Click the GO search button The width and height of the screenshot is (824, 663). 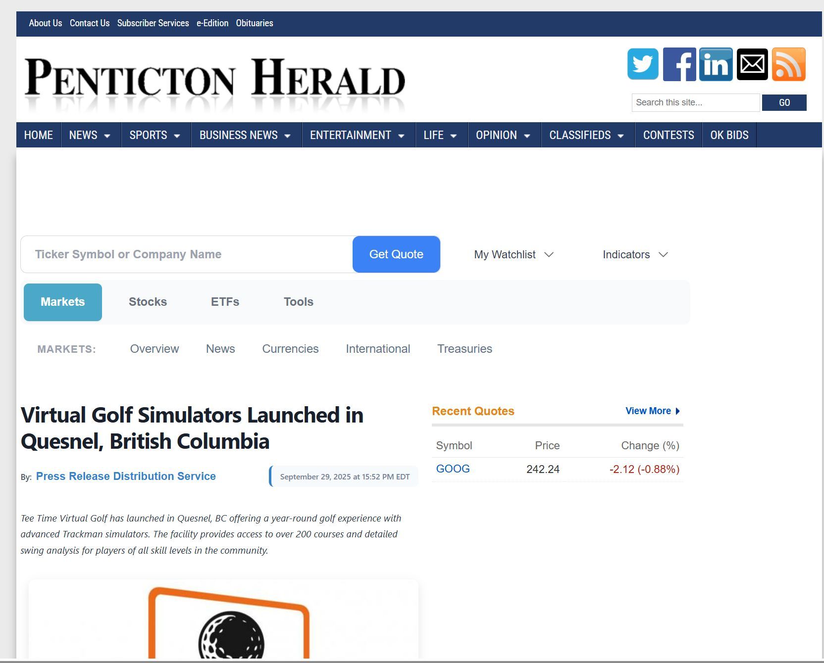point(784,102)
